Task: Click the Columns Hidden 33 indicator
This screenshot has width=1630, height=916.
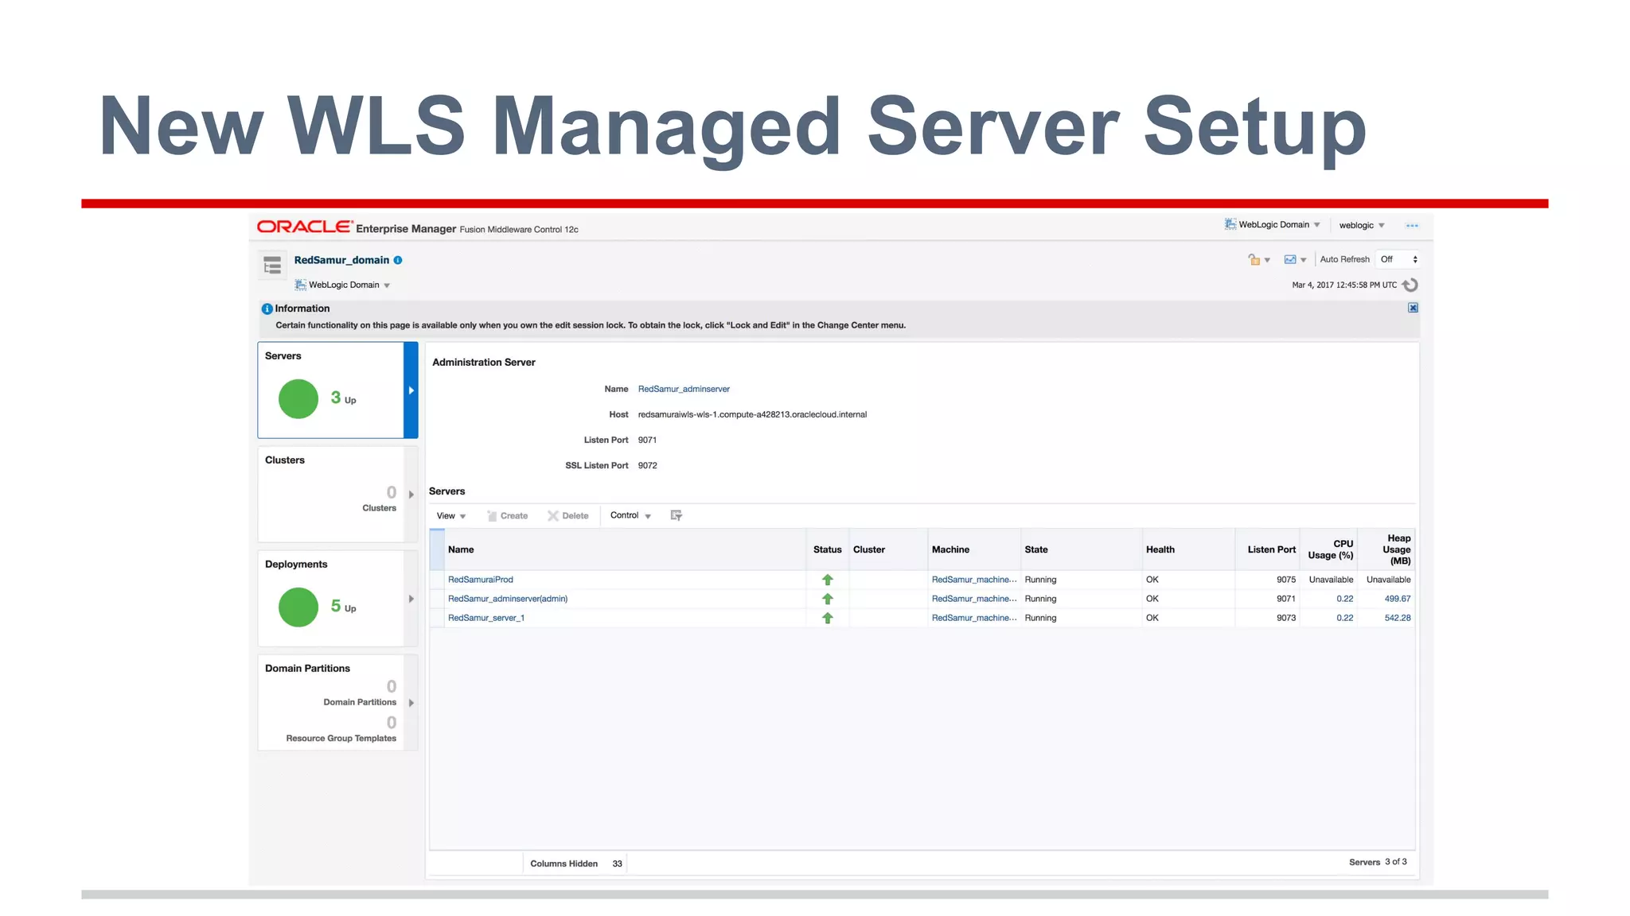Action: (x=575, y=864)
